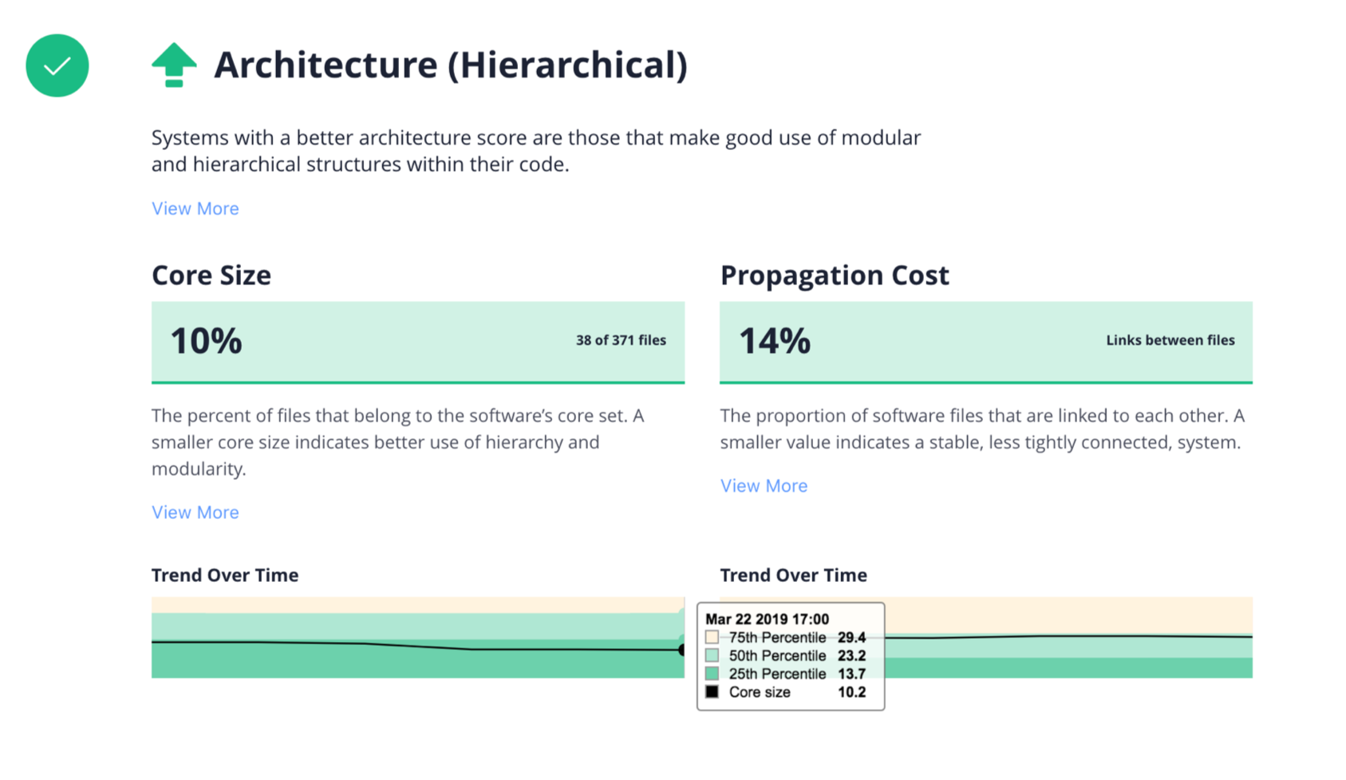Open View More under Propagation Cost description
Screen dimensions: 1346x780
[764, 485]
